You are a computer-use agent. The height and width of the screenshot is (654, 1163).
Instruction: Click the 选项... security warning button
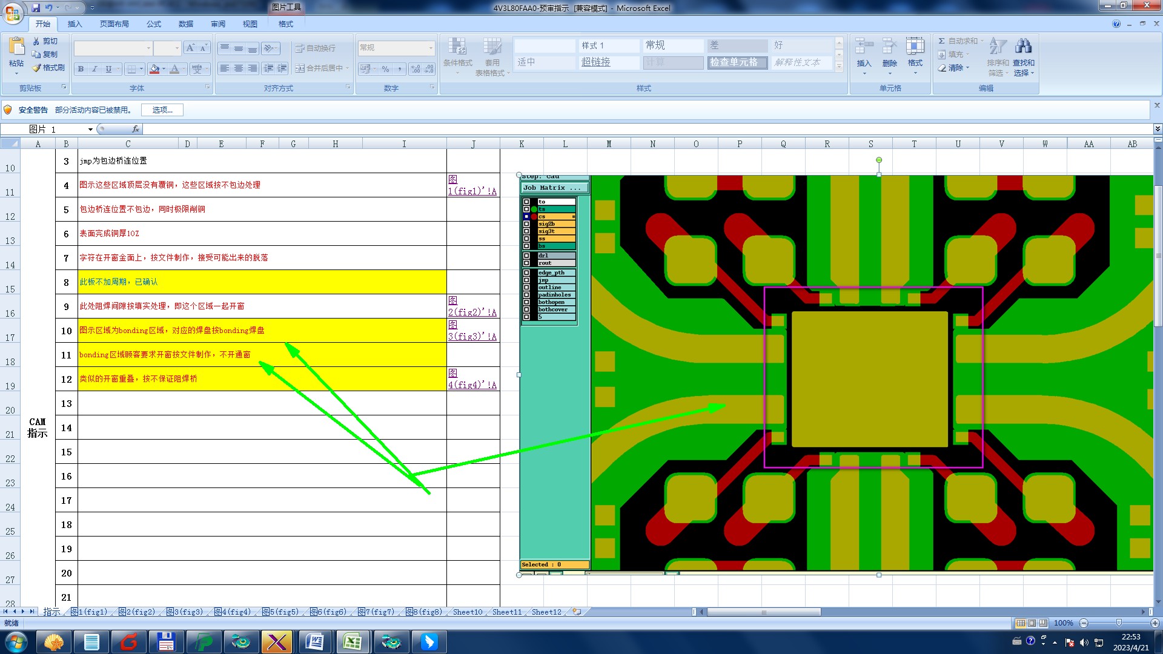point(162,110)
